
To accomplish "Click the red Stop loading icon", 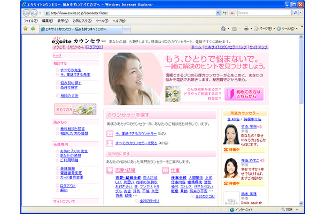I will (232, 13).
